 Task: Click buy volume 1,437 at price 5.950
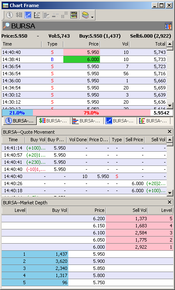coord(62,254)
